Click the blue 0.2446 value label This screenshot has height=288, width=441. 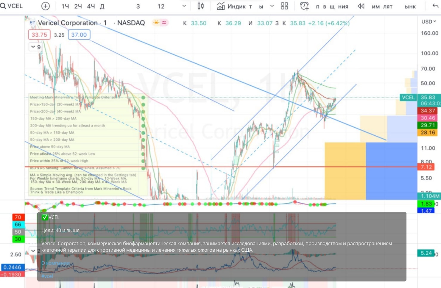12,267
